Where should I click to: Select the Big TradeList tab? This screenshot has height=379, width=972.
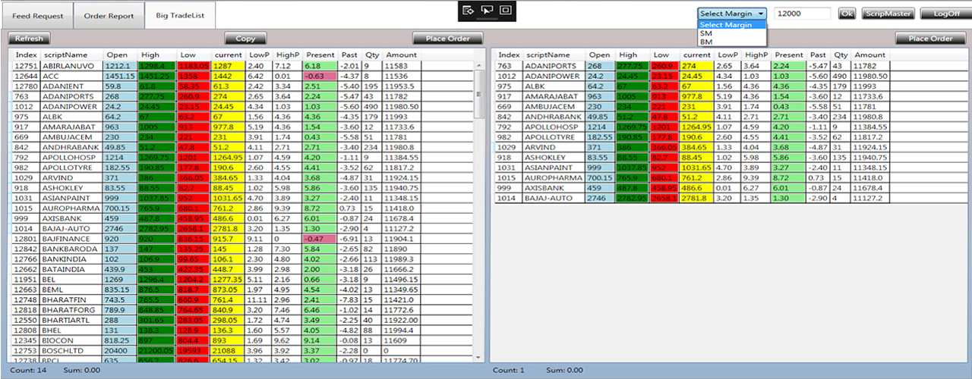pyautogui.click(x=179, y=15)
